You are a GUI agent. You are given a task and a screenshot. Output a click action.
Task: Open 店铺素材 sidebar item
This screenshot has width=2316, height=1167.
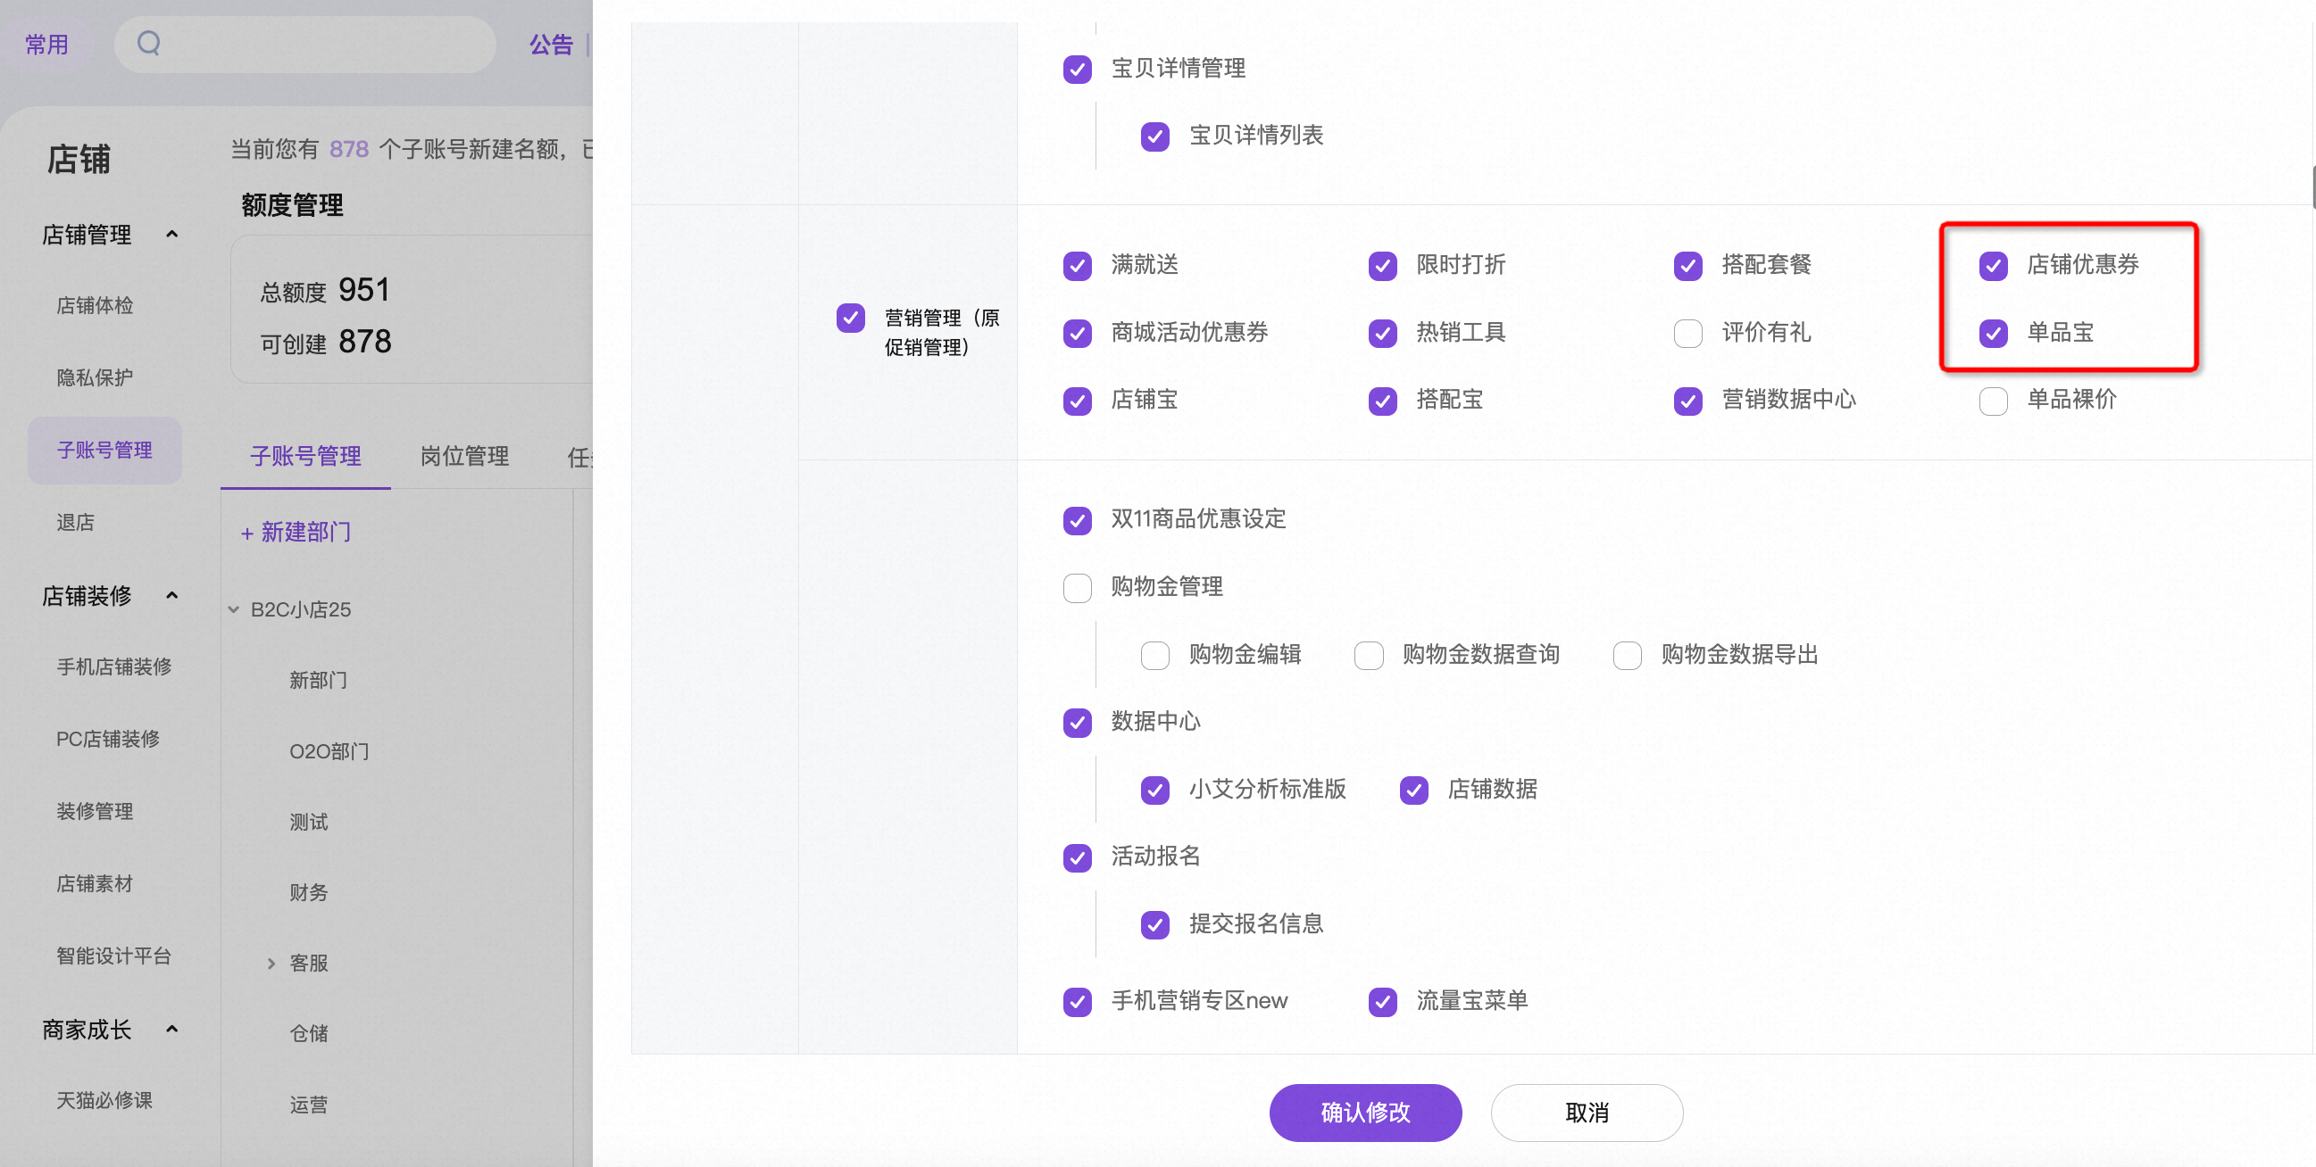[95, 883]
